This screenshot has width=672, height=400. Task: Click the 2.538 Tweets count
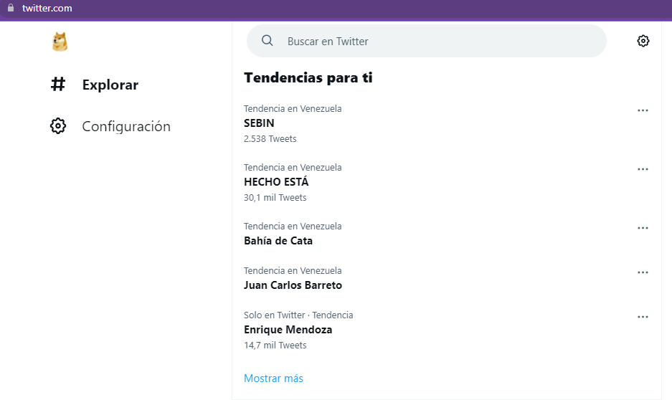(270, 139)
